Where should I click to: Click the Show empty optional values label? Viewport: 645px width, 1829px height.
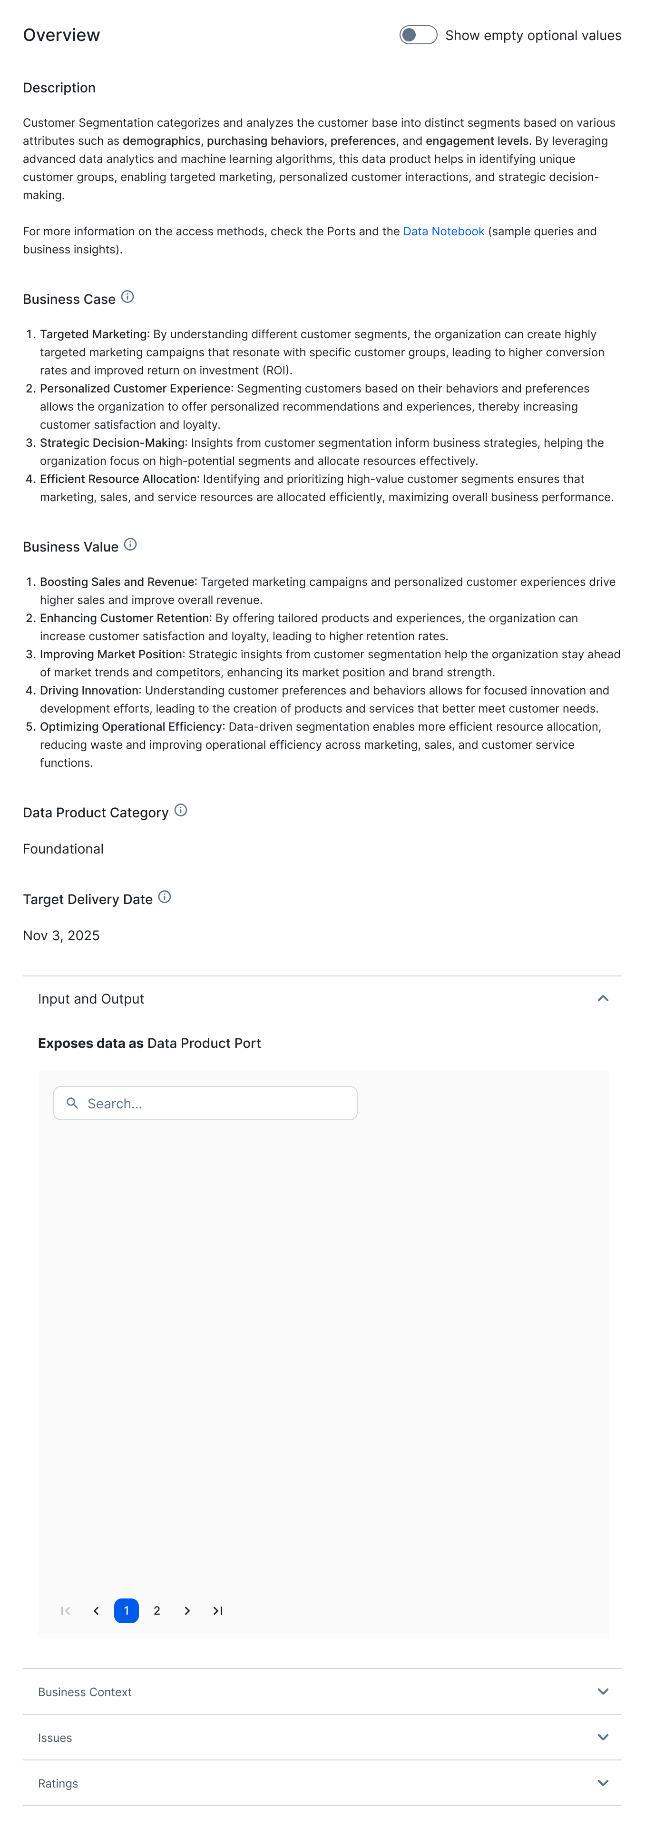pos(533,36)
